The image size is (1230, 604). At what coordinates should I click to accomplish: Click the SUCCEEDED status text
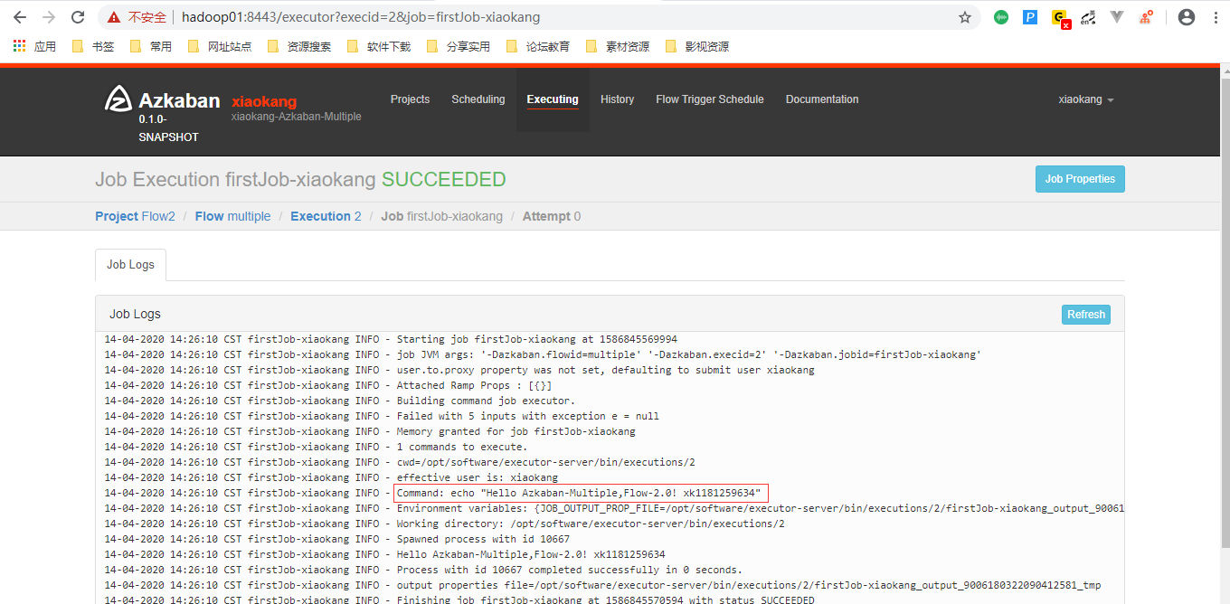(x=443, y=180)
